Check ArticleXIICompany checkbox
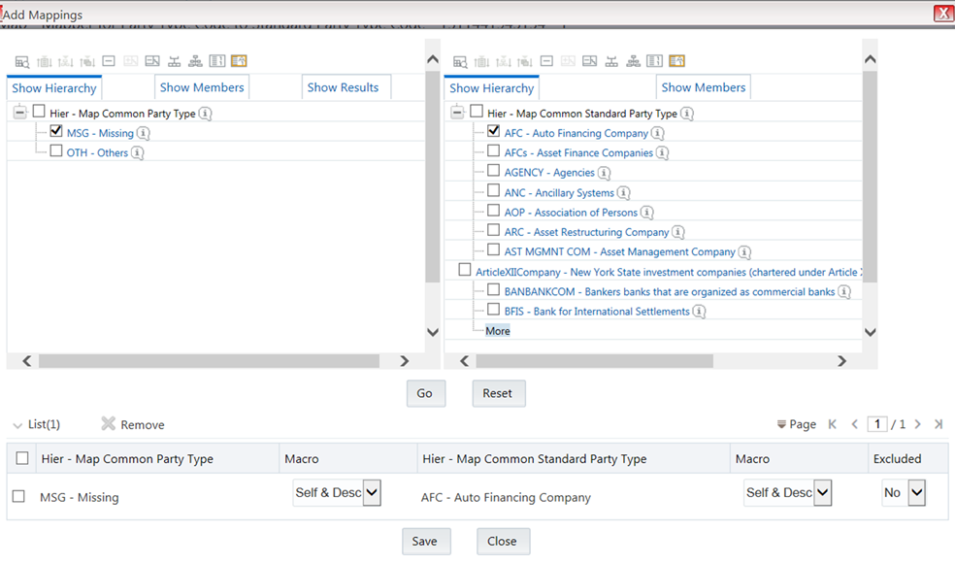Viewport: 955px width, 564px height. pos(465,269)
